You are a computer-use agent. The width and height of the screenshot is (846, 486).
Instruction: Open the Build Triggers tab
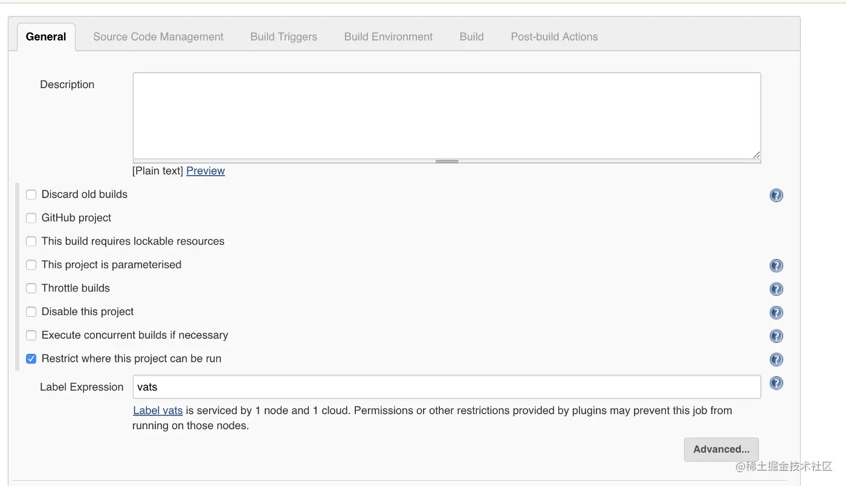point(283,37)
